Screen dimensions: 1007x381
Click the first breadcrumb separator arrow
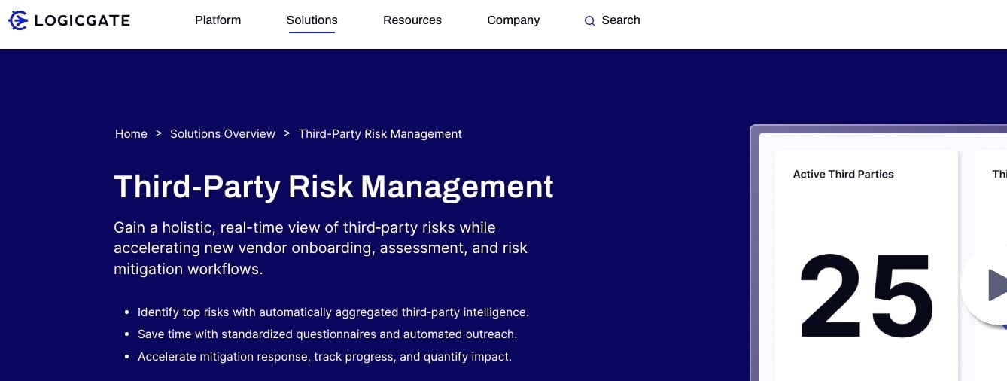[159, 133]
